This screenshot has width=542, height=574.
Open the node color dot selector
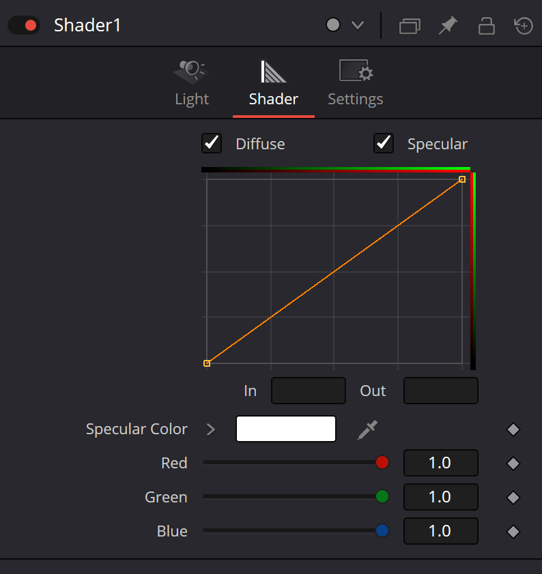pos(332,25)
